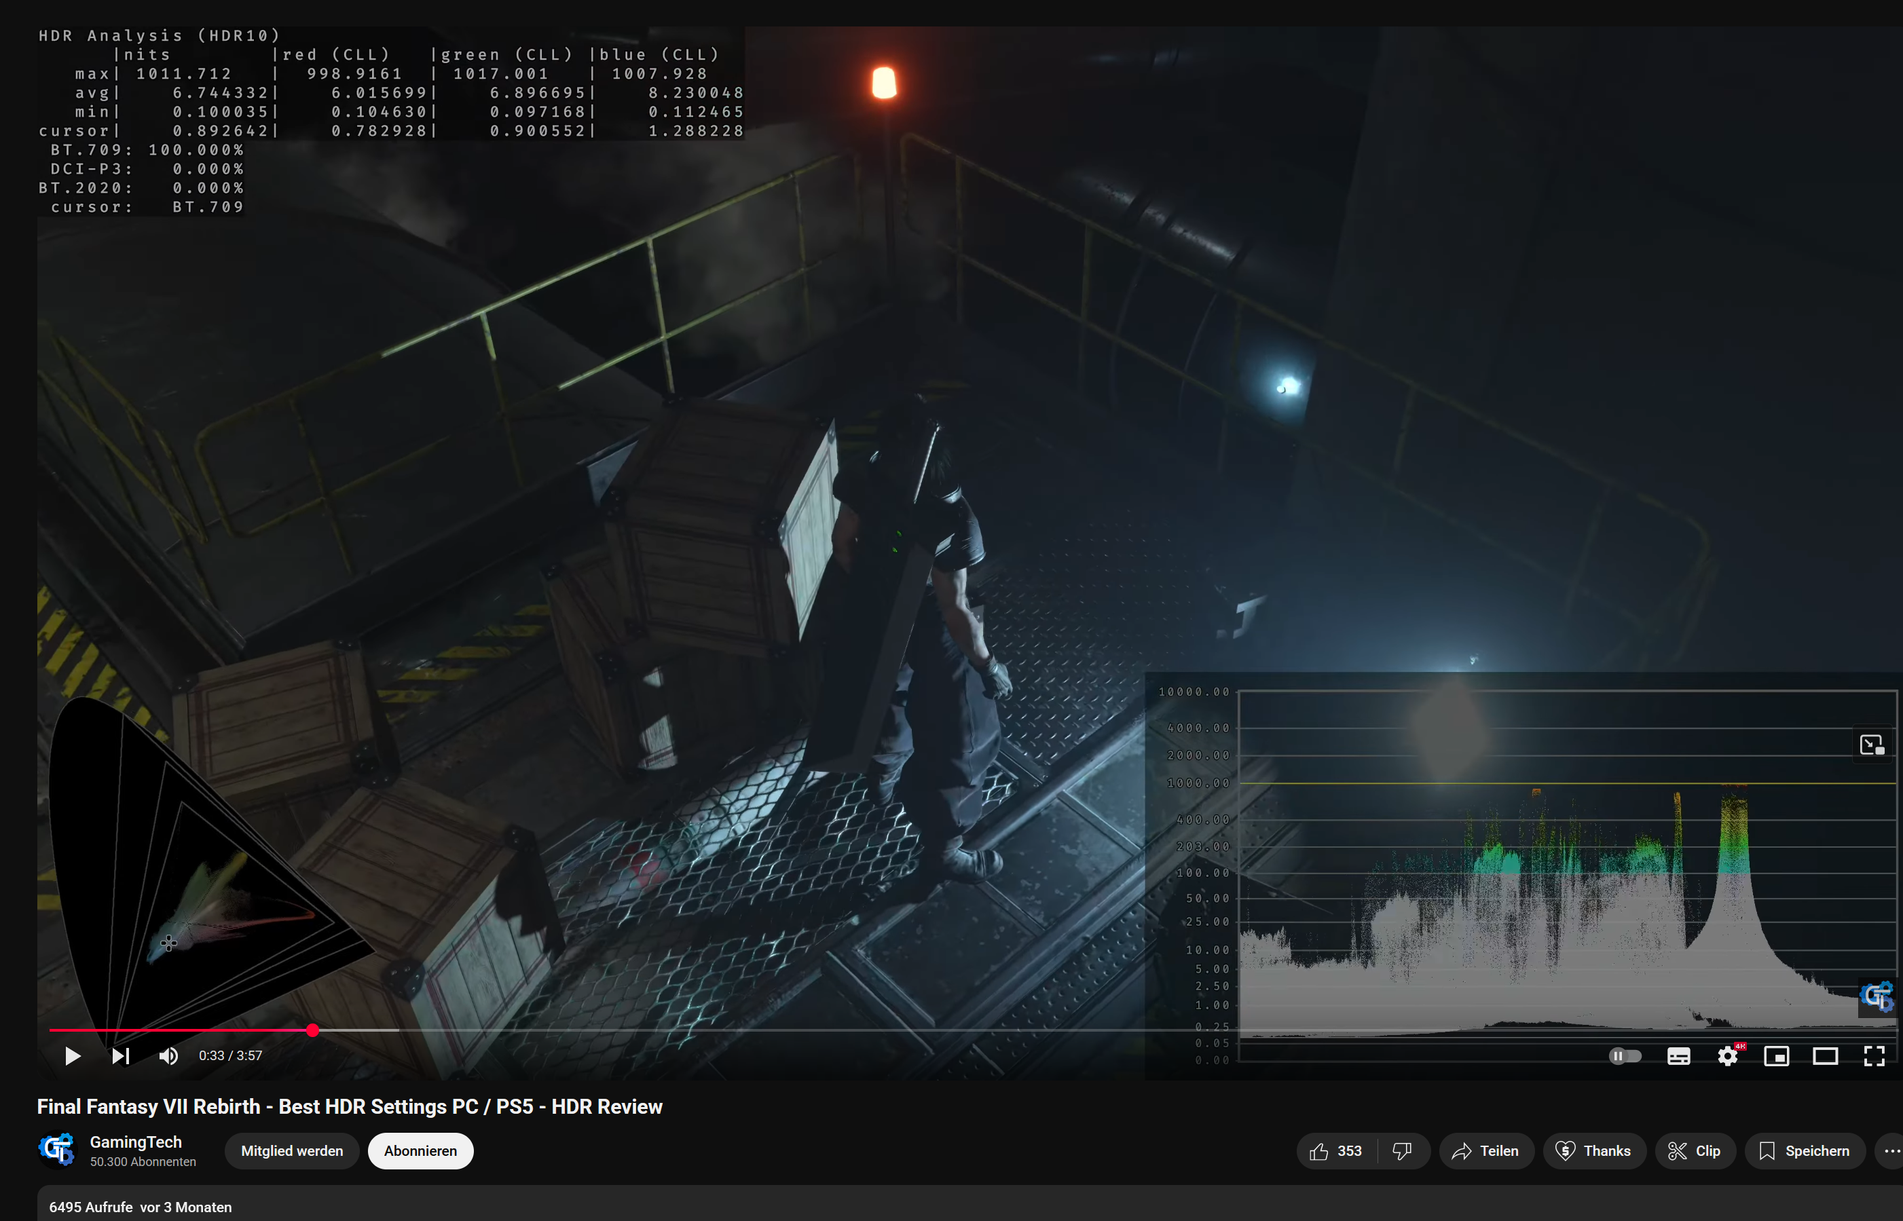The height and width of the screenshot is (1221, 1903).
Task: Enable subtitles with the CC icon
Action: click(1678, 1055)
